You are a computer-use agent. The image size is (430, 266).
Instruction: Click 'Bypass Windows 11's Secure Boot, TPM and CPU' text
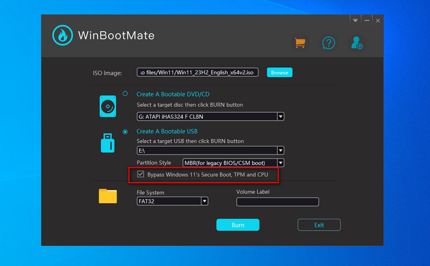point(208,174)
